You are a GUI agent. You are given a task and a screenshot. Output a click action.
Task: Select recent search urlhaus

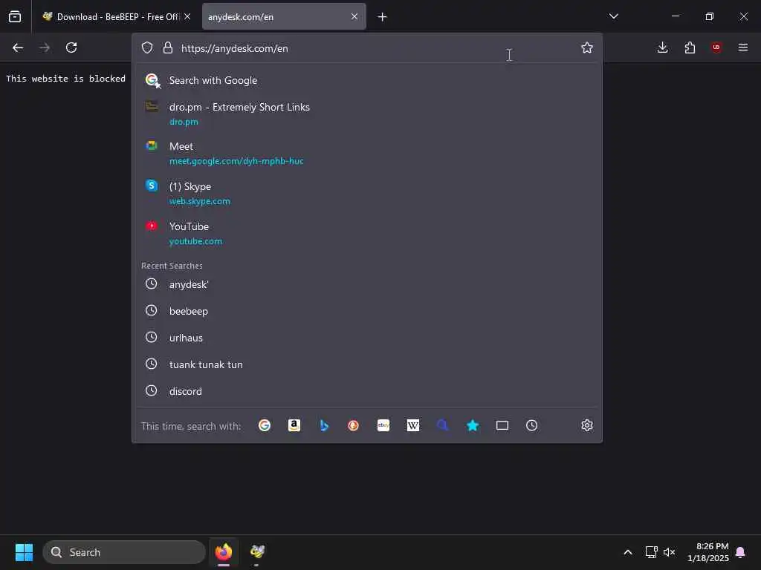(x=367, y=338)
